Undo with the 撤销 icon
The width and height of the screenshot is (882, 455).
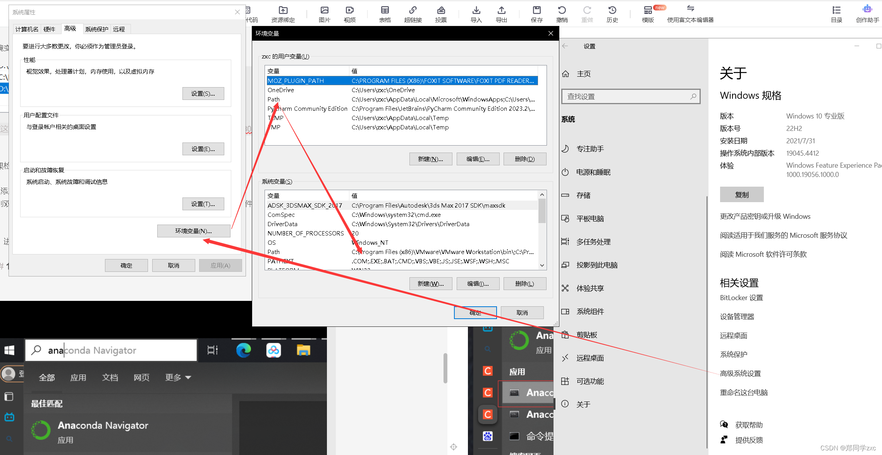[562, 14]
